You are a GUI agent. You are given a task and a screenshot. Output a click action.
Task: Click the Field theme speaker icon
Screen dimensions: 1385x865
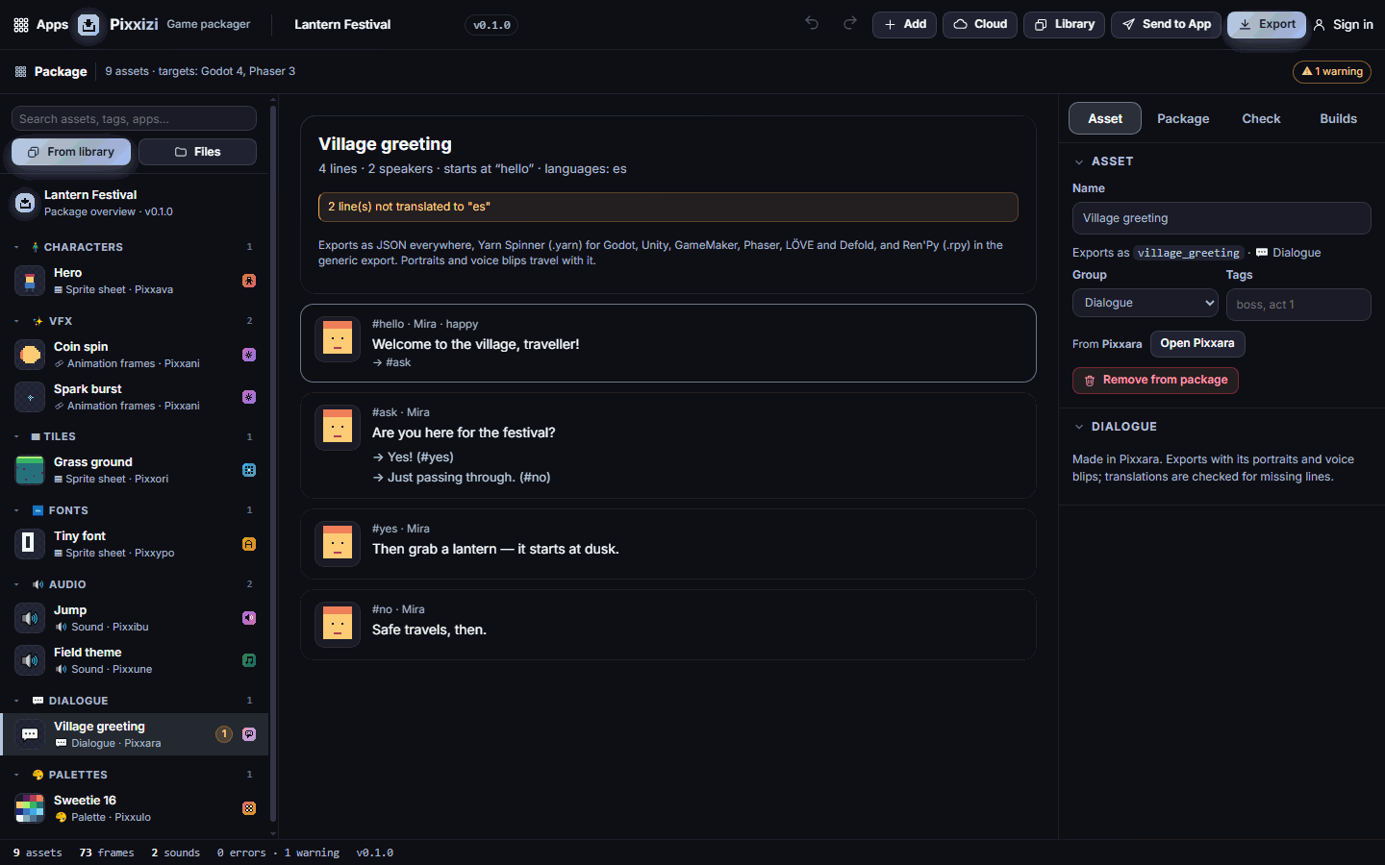(30, 660)
